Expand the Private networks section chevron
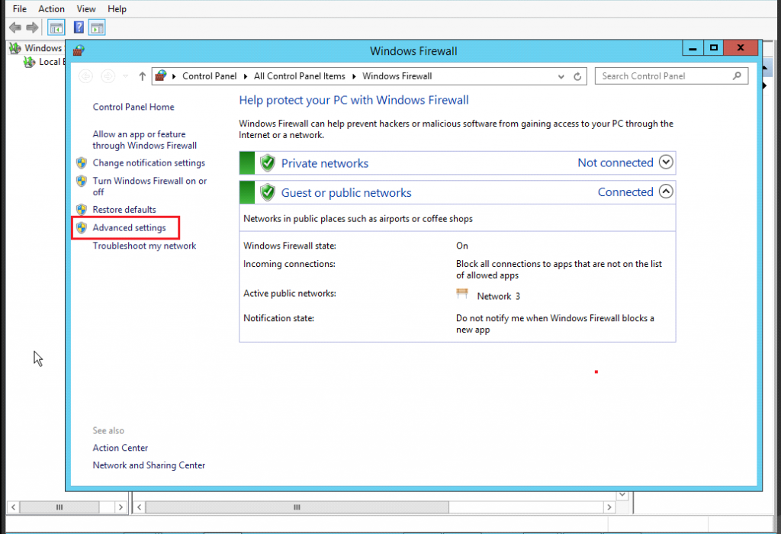The image size is (781, 534). tap(666, 162)
